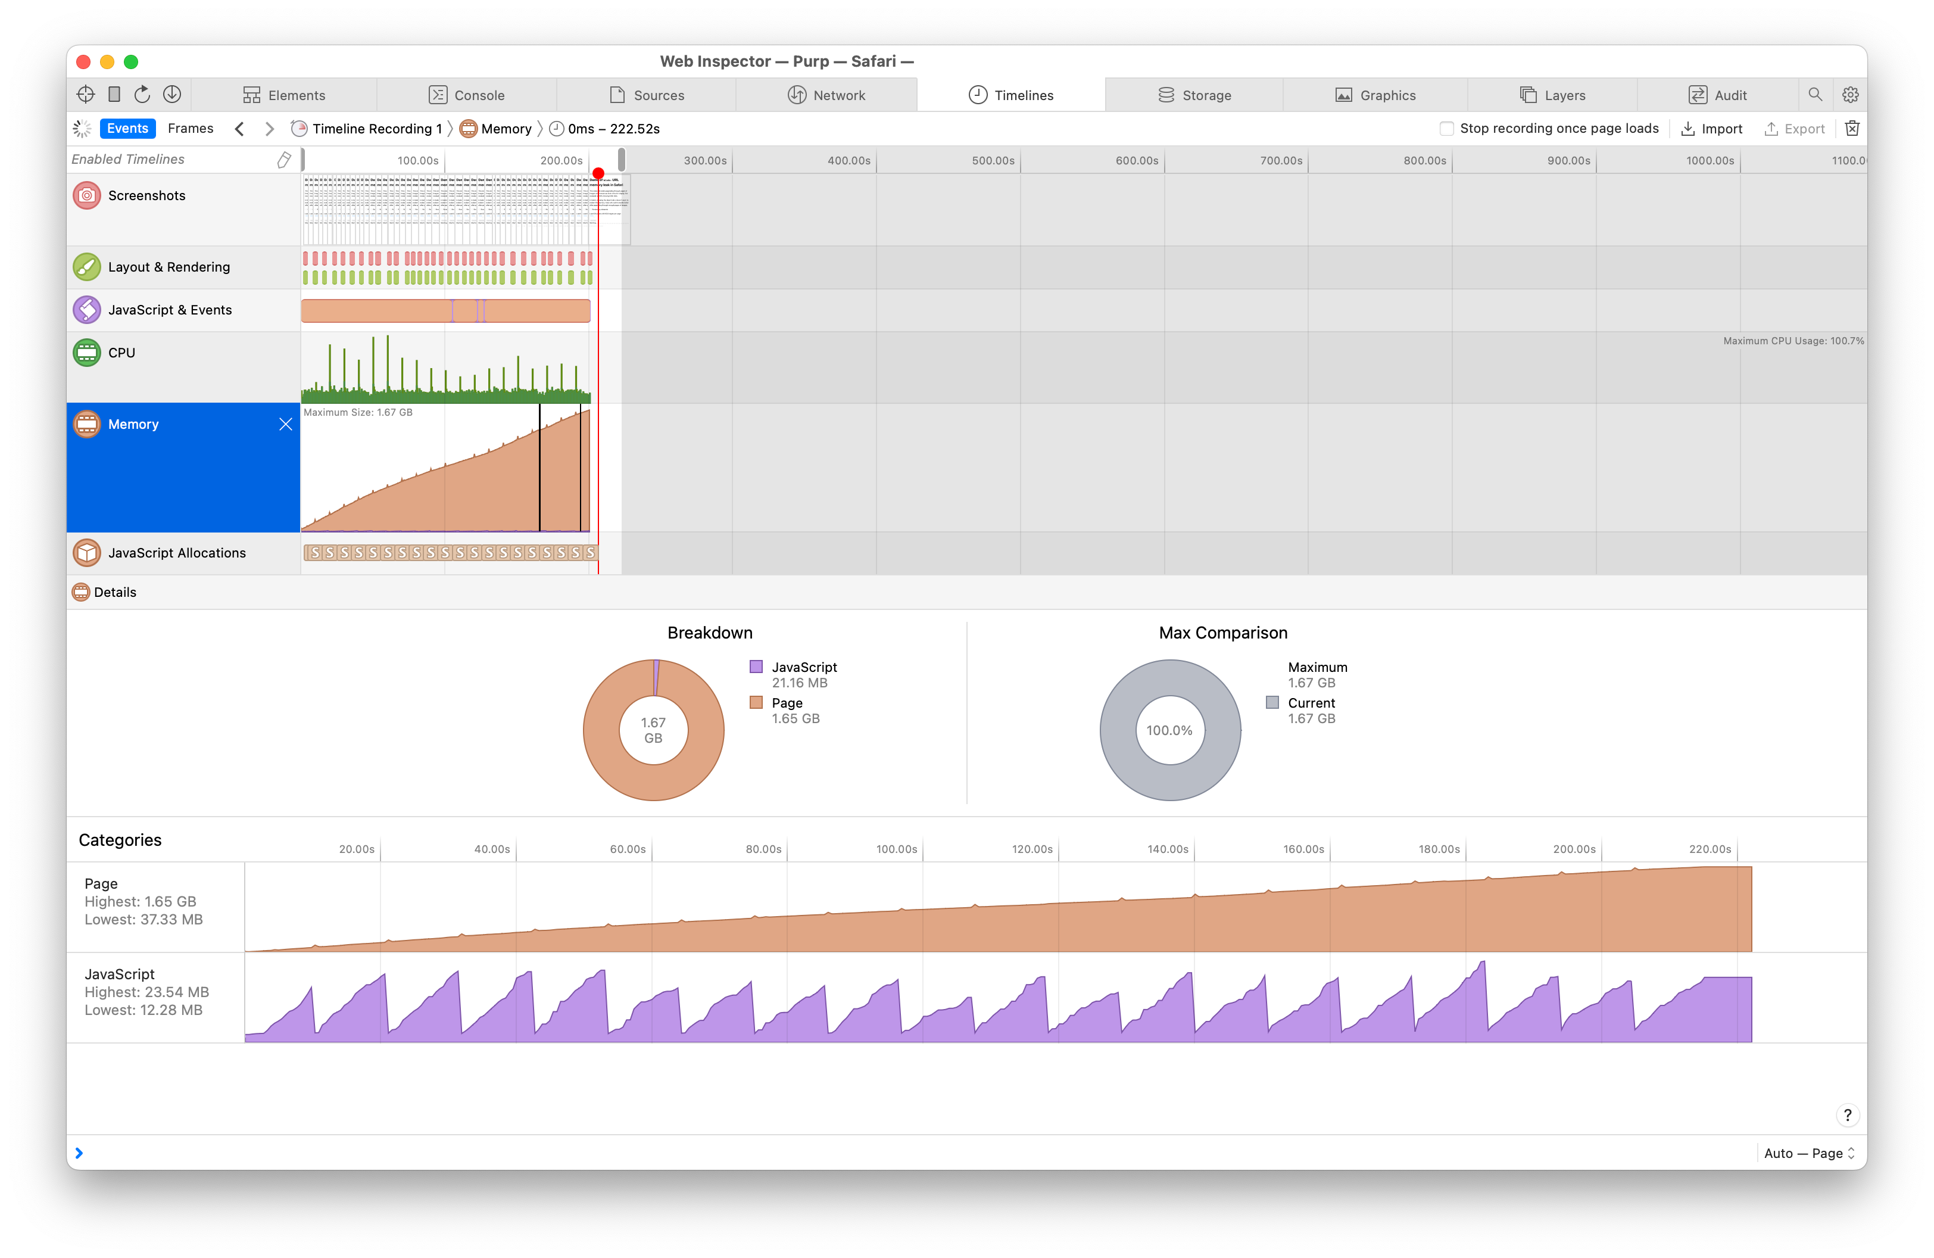The height and width of the screenshot is (1258, 1934).
Task: Select the Events view mode
Action: 127,129
